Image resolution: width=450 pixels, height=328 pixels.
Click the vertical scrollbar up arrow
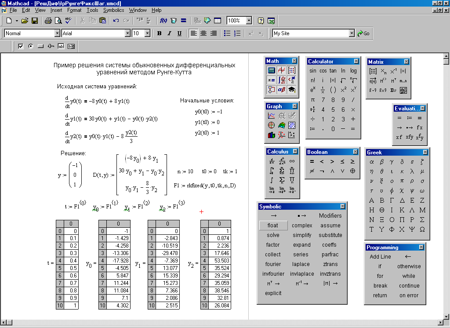446,56
